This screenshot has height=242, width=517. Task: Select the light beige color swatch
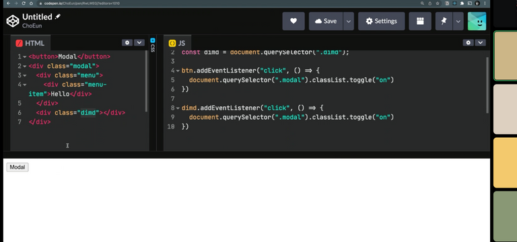point(506,110)
